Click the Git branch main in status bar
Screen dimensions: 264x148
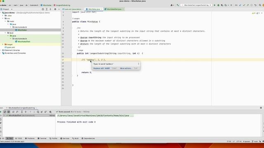pos(255,141)
